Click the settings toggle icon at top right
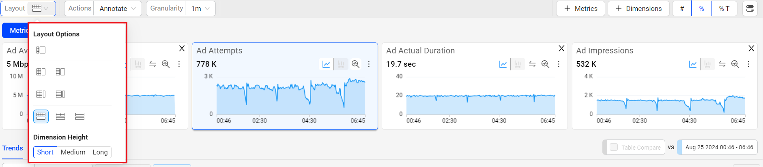The width and height of the screenshot is (763, 167). [x=750, y=8]
